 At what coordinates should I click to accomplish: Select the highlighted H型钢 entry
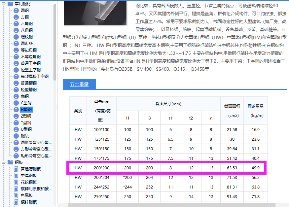tap(26, 110)
